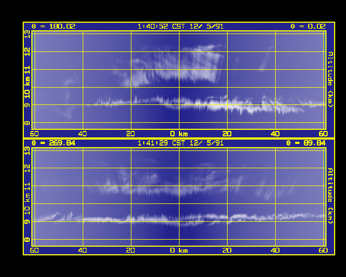Click the 10 altitude tick in the bottom panel
The width and height of the screenshot is (346, 277).
click(x=27, y=210)
